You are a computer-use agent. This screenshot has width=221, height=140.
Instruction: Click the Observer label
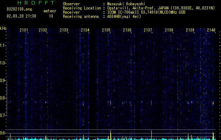coord(71,4)
